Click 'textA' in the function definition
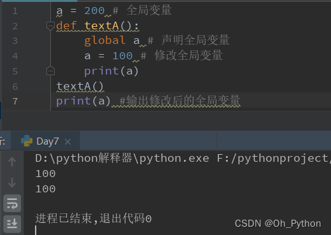Viewport: 331px width, 235px height. point(102,26)
